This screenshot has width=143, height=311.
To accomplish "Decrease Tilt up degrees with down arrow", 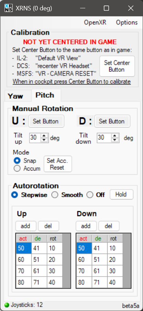I will pyautogui.click(x=44, y=140).
